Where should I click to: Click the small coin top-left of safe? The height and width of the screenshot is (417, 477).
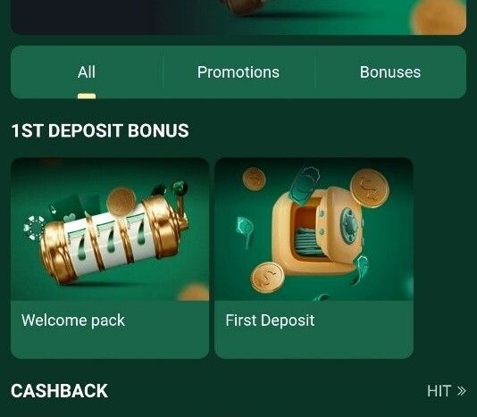pos(254,179)
